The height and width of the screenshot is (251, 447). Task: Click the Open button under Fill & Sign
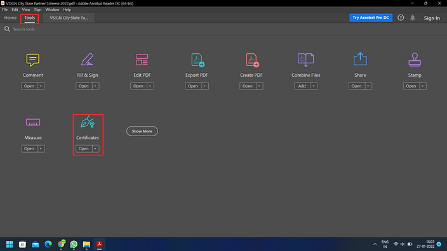(x=84, y=86)
